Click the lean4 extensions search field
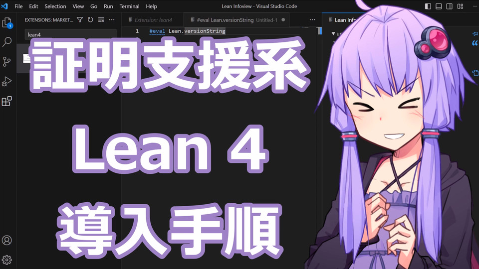 coord(70,34)
